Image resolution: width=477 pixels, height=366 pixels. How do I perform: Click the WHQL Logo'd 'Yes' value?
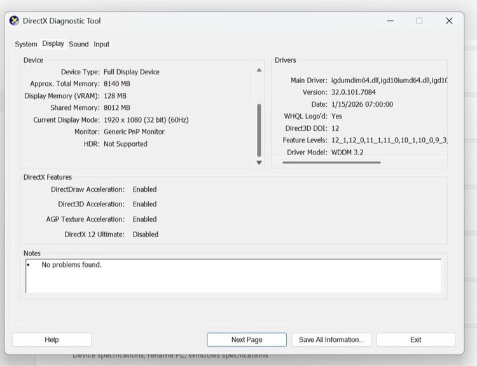[336, 116]
